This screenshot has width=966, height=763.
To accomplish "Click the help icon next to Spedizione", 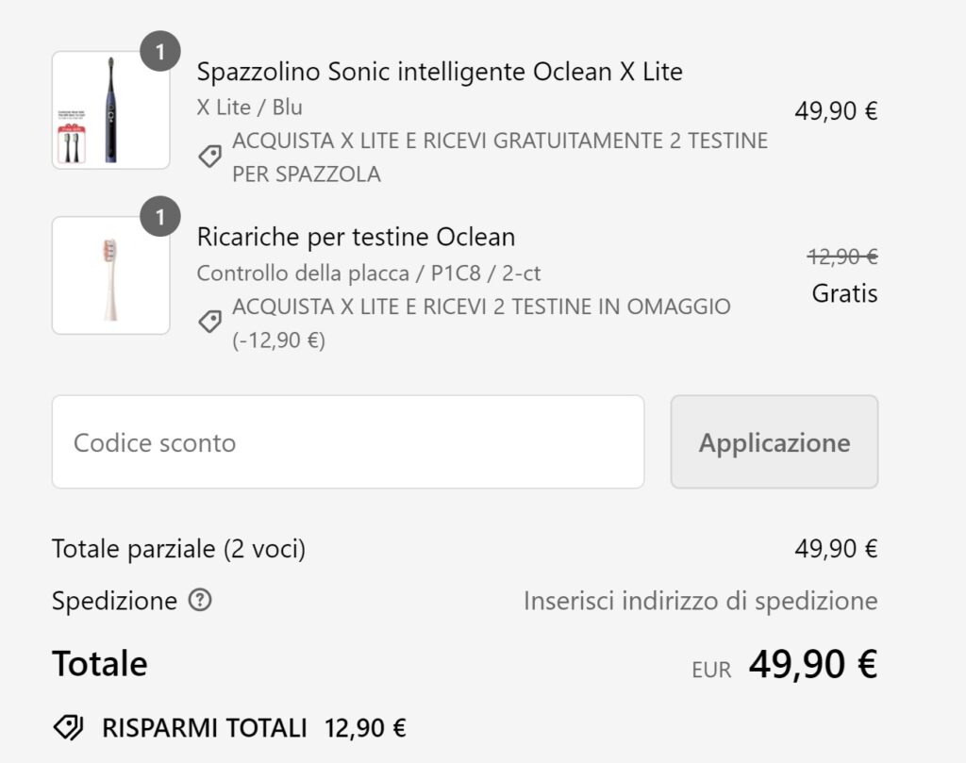I will [x=199, y=601].
